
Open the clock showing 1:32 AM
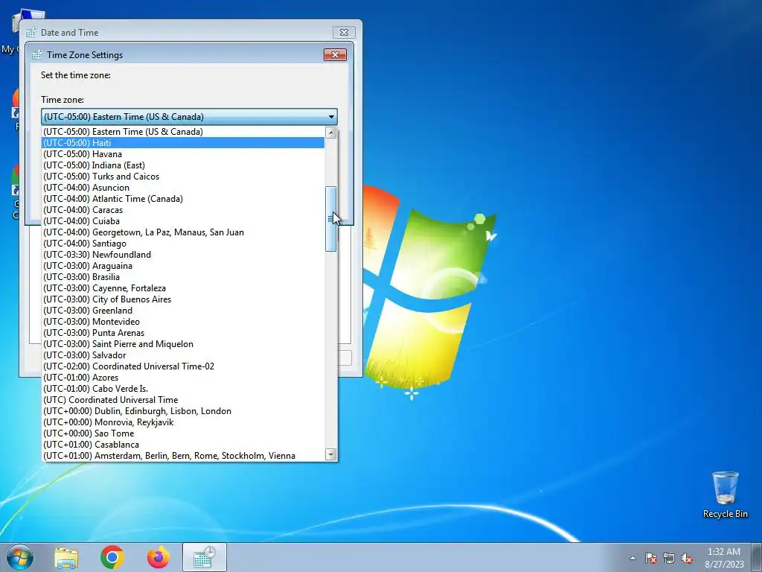tap(724, 557)
